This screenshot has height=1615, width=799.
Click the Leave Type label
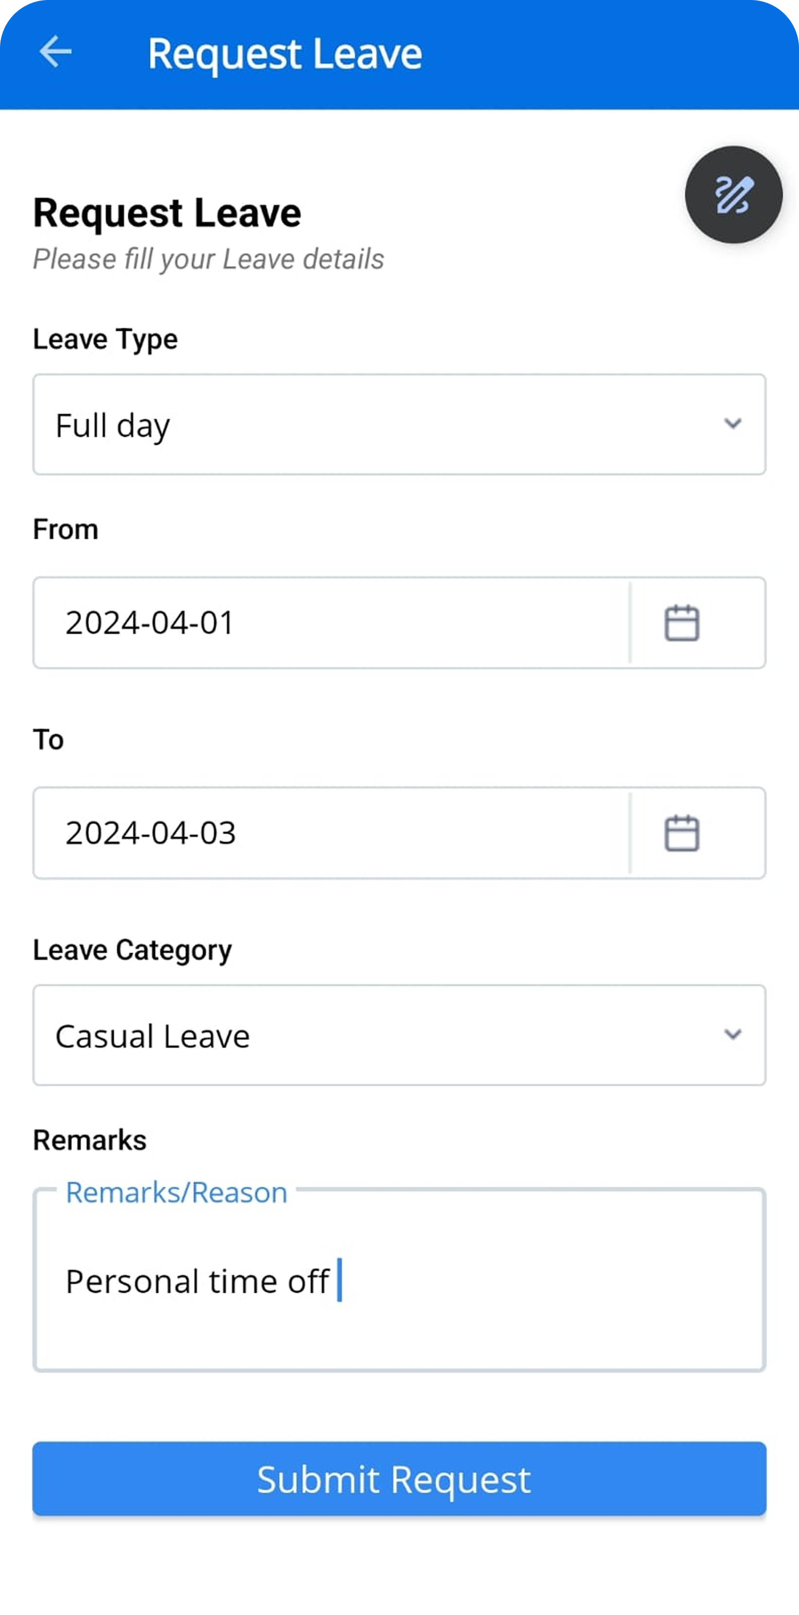[105, 339]
